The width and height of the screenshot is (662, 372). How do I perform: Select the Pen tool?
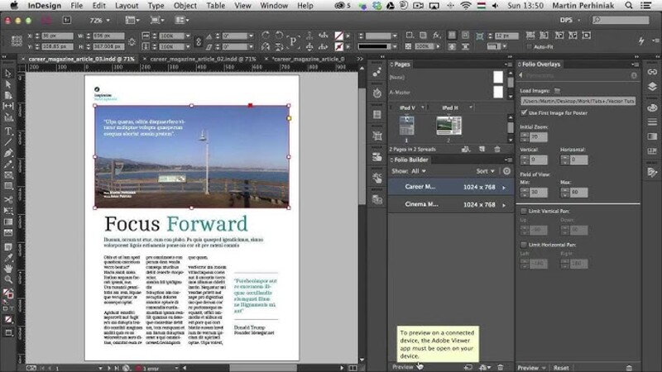[8, 153]
